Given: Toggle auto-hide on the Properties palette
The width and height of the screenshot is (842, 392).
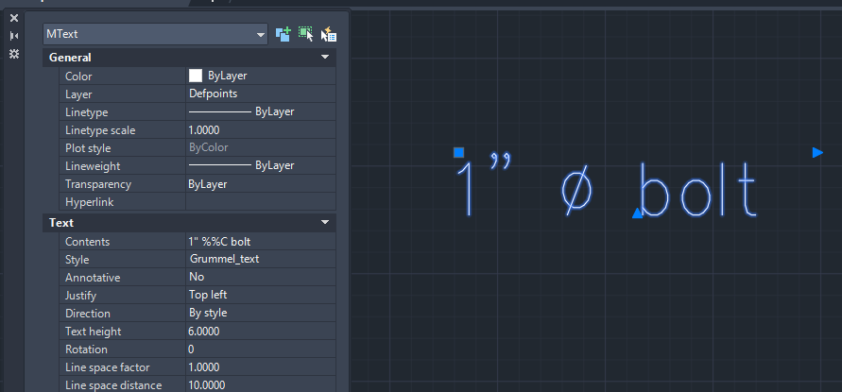Looking at the screenshot, I should click(x=14, y=36).
